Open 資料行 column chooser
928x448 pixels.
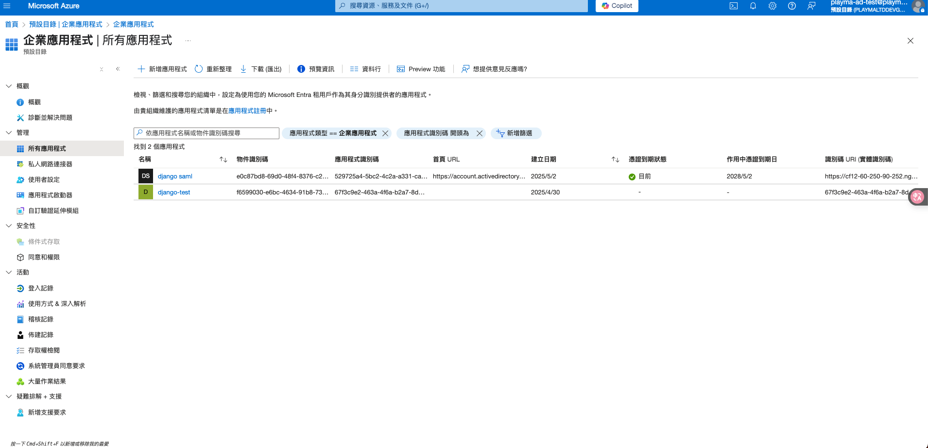(365, 69)
